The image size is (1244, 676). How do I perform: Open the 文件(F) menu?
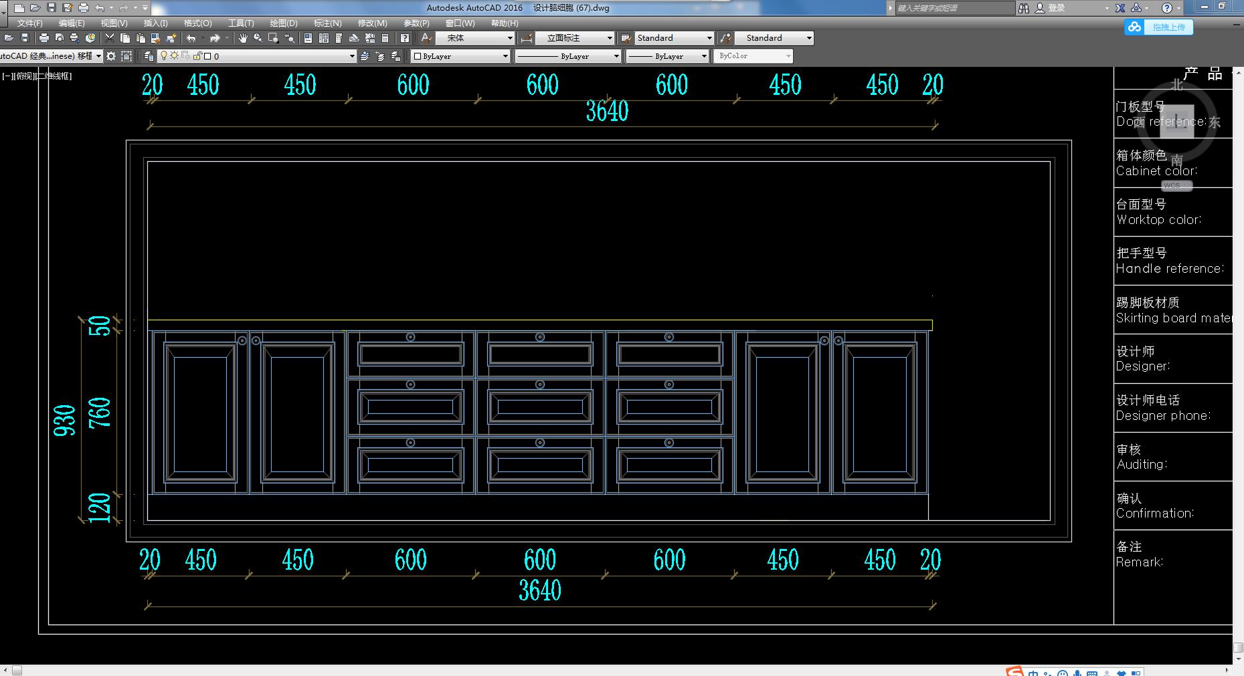(x=30, y=23)
